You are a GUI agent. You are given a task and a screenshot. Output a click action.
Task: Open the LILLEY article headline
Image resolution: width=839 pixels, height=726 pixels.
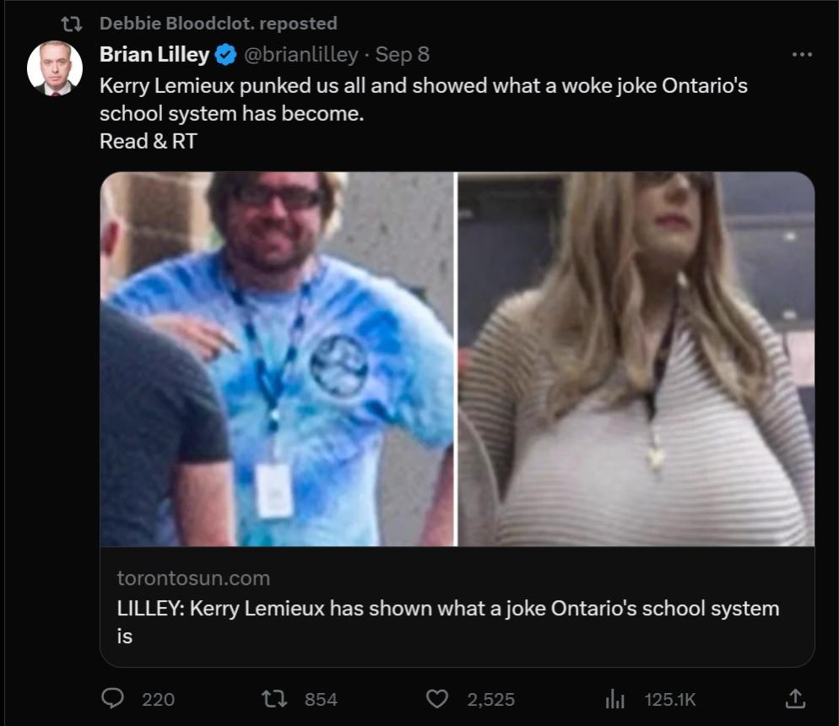(x=447, y=609)
